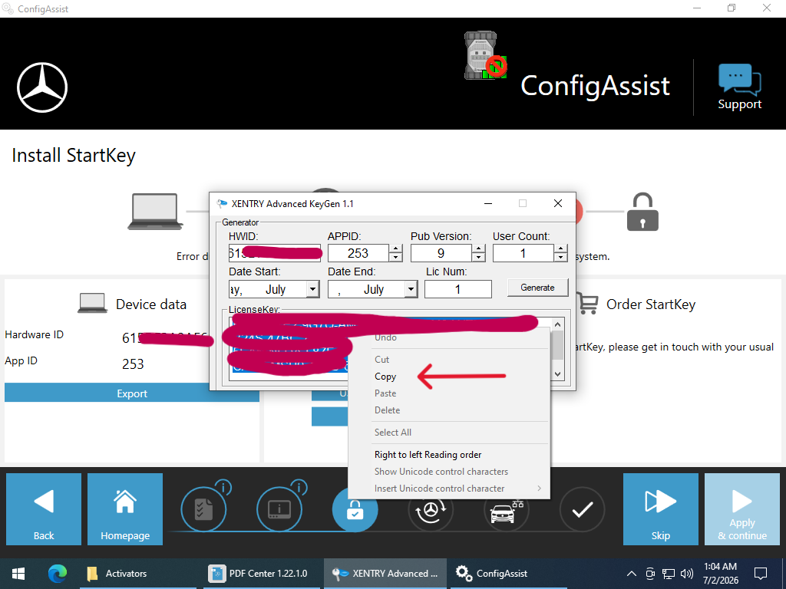The width and height of the screenshot is (786, 589).
Task: Click the HWID input field
Action: [274, 253]
